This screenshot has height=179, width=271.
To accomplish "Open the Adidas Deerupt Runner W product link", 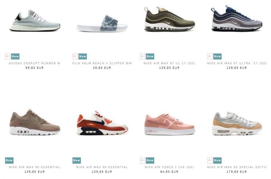I will tap(35, 63).
